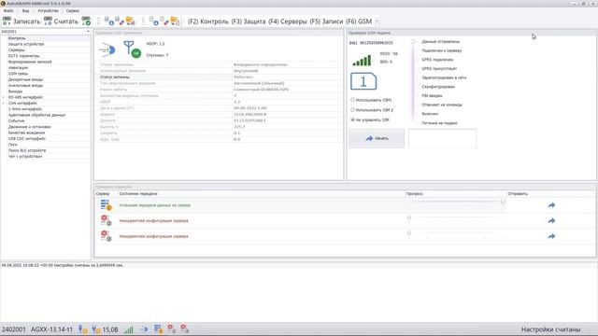Click the second server progress slider
Viewport: 598px width, 336px height.
click(456, 219)
